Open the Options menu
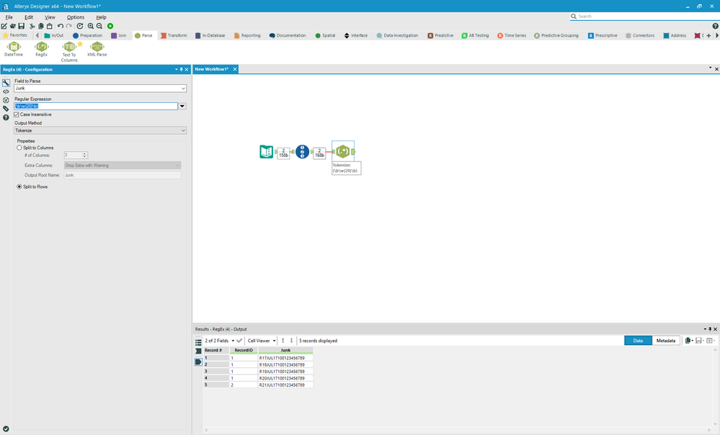This screenshot has height=435, width=720. tap(75, 17)
